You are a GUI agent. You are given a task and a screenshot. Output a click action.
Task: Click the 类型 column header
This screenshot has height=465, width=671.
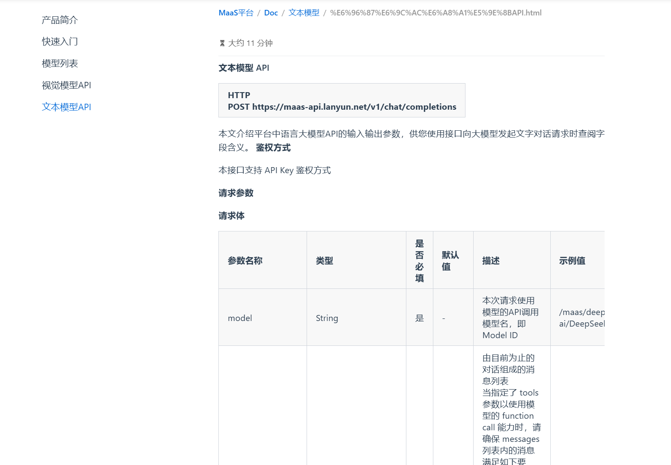(x=324, y=260)
